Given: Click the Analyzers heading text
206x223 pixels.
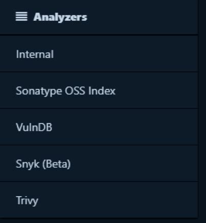Looking at the screenshot, I should (x=60, y=17).
